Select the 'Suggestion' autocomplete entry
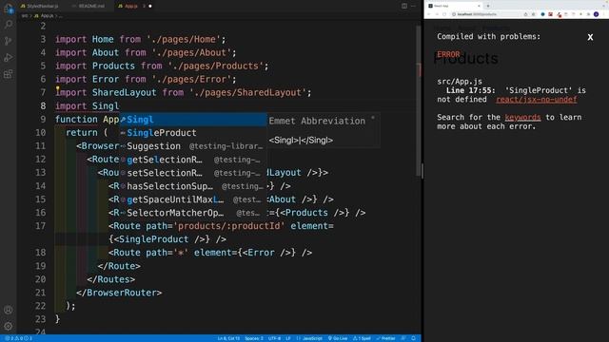 [x=192, y=146]
